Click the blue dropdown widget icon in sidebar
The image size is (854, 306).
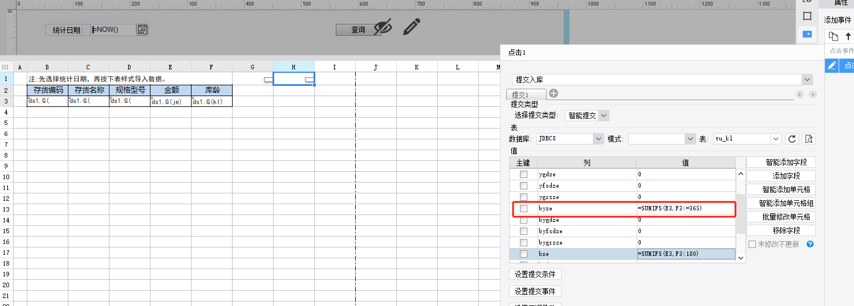point(807,34)
